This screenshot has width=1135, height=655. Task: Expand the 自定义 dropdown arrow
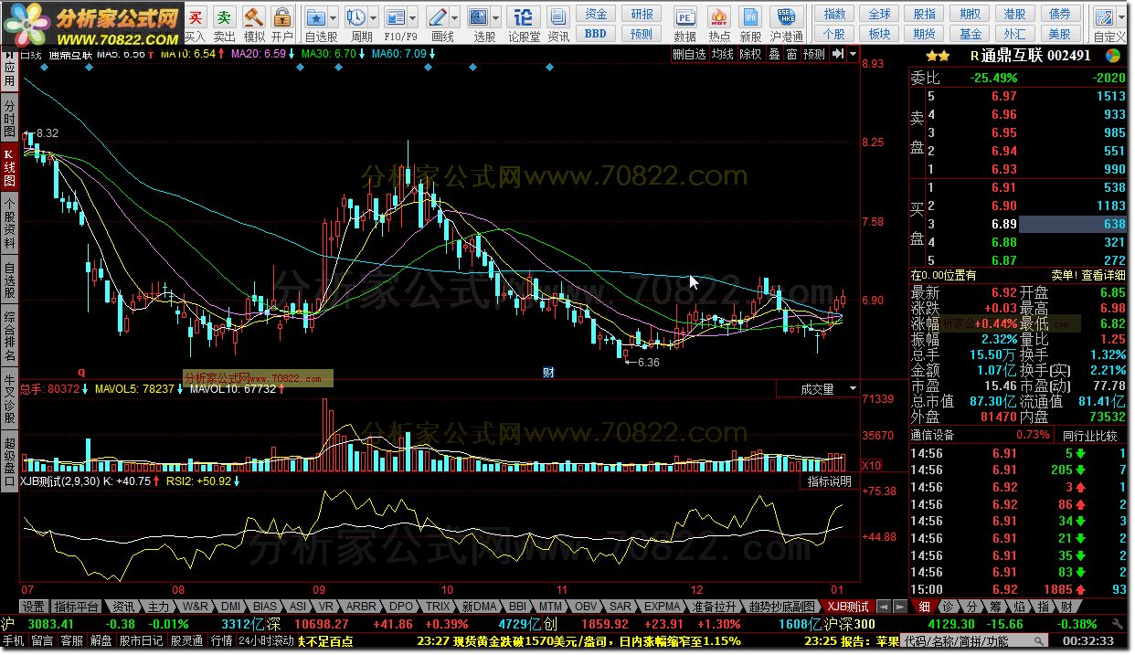(1122, 17)
